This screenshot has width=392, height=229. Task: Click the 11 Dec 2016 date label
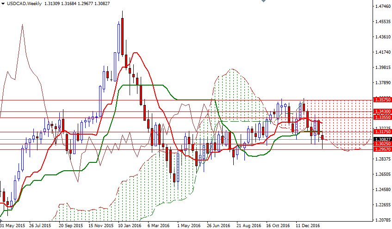click(x=308, y=225)
